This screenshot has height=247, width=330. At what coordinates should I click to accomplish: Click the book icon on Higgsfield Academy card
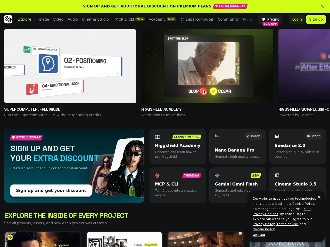pyautogui.click(x=158, y=137)
